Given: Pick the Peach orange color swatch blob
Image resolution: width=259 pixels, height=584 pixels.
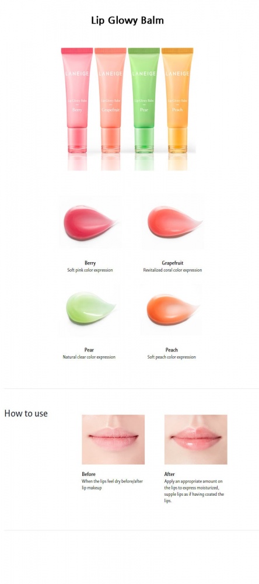Looking at the screenshot, I should pos(173,309).
